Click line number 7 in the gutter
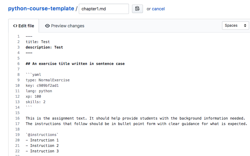This screenshot has height=156, width=250. (x=19, y=69)
